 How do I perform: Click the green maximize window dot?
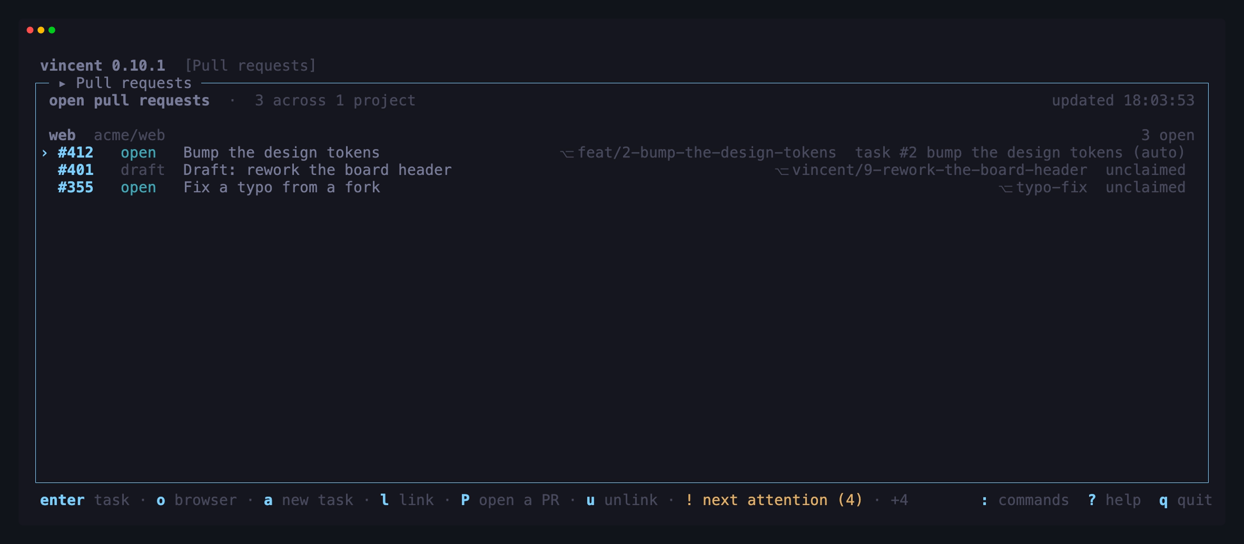(x=52, y=30)
